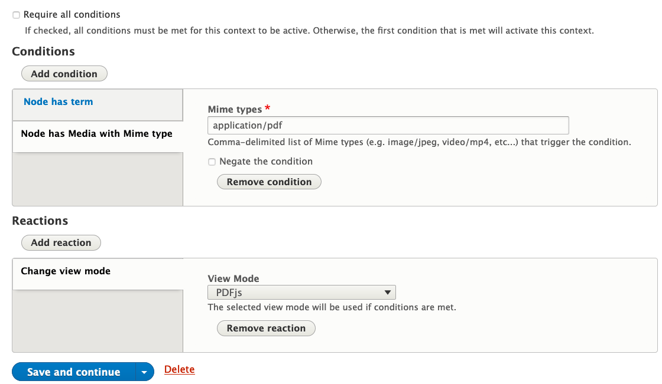
Task: Click inside the Mime types input field
Action: tap(388, 125)
